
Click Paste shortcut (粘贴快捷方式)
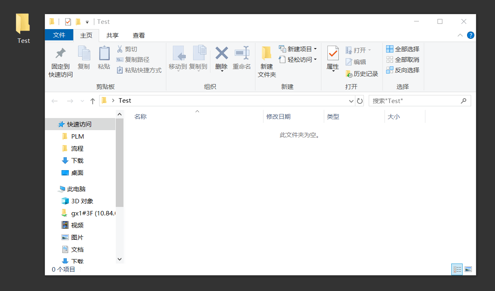click(139, 70)
